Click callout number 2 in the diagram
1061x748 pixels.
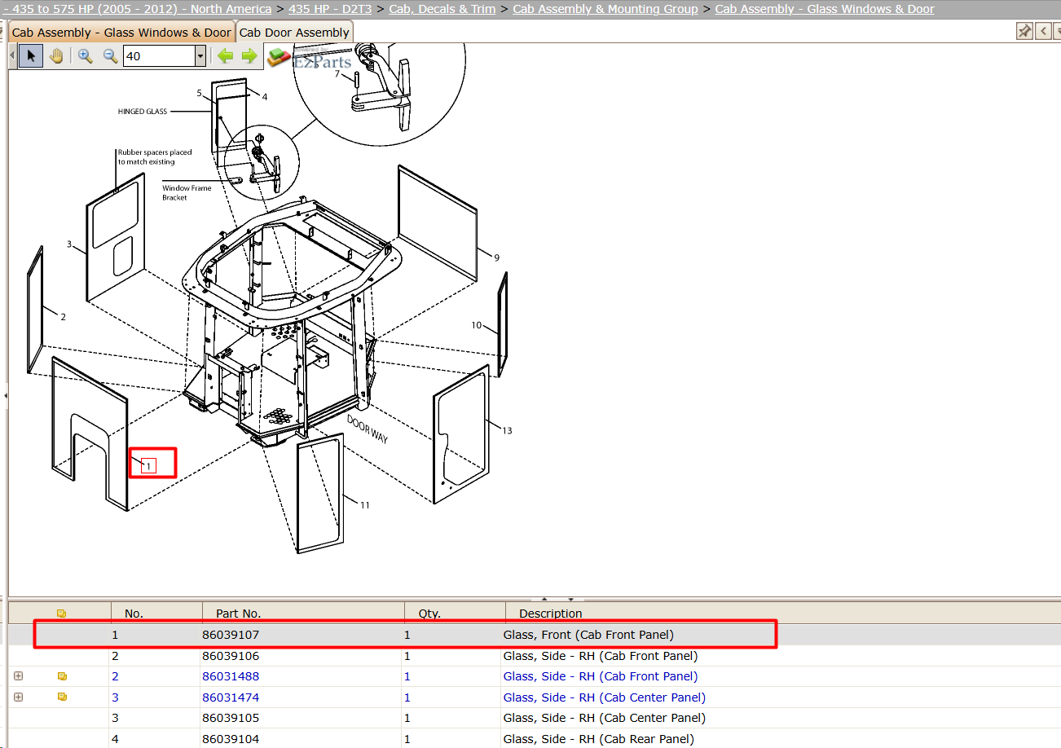pos(63,316)
